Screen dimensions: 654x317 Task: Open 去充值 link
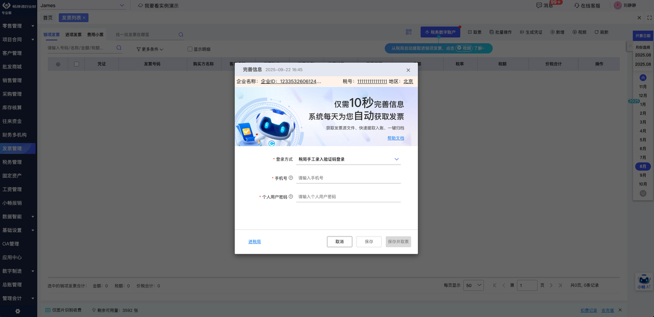pyautogui.click(x=608, y=310)
